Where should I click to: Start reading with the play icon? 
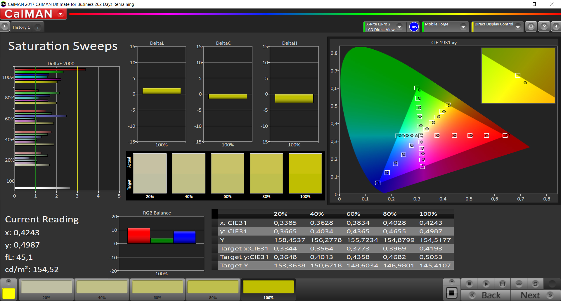(486, 284)
